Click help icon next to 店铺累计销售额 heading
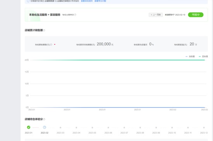213x141 pixels. pos(44,30)
